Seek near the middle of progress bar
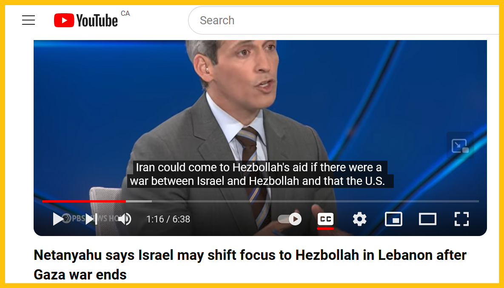The image size is (504, 288). [260, 201]
